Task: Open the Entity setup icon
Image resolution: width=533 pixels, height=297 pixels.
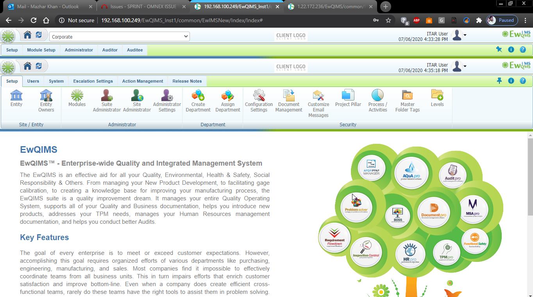Action: pyautogui.click(x=16, y=98)
